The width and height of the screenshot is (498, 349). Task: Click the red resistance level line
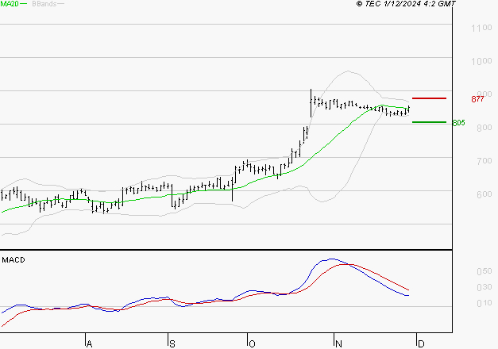point(429,98)
